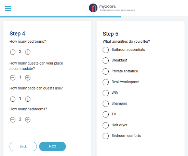
Task: Increase the number of bedrooms
Action: point(28,52)
